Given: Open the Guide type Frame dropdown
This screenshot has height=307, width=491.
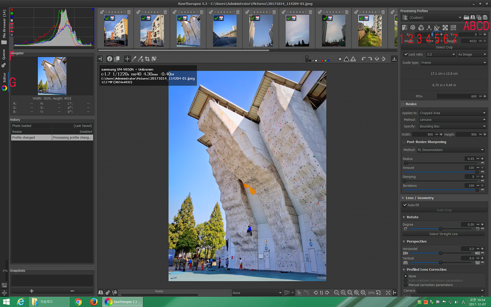Looking at the screenshot, I should pos(453,63).
